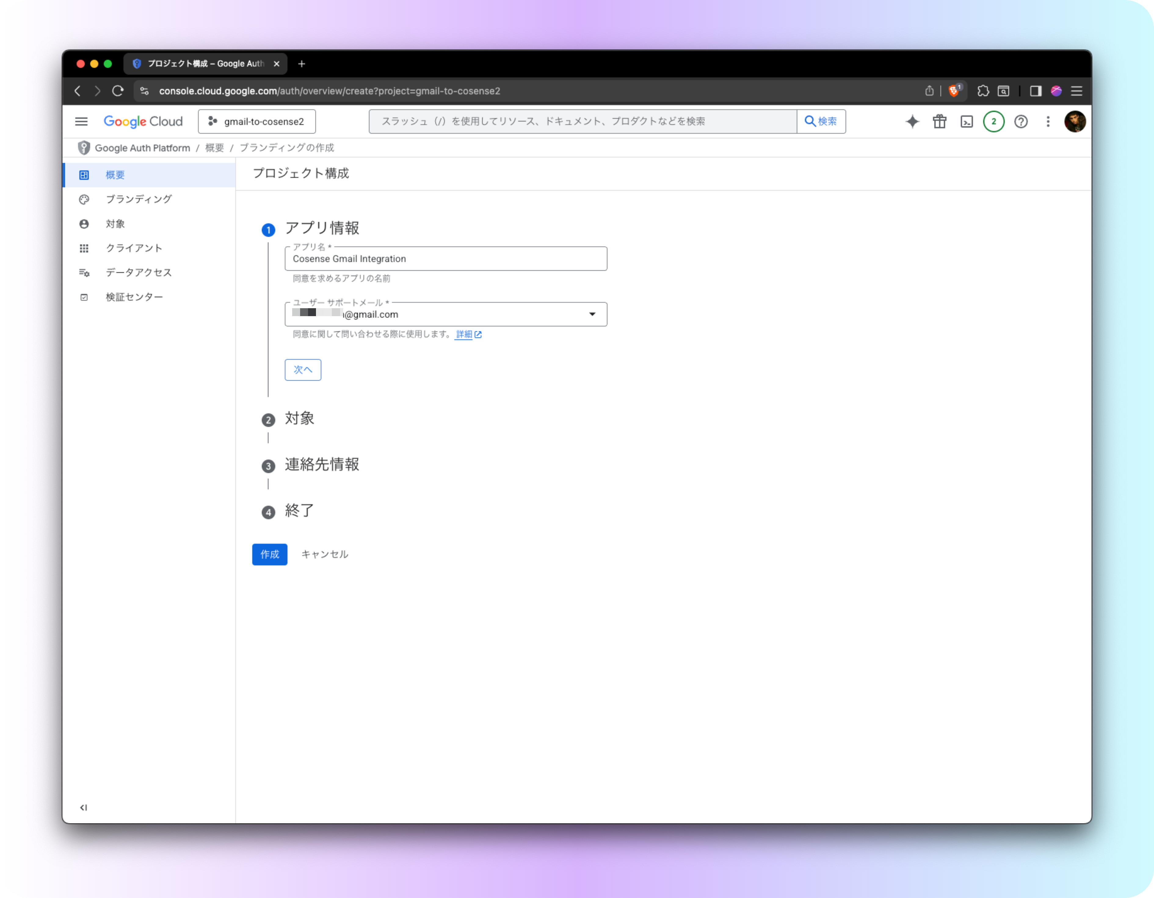Viewport: 1154px width, 898px height.
Task: Activate Cloud Shell terminal icon
Action: (x=967, y=122)
